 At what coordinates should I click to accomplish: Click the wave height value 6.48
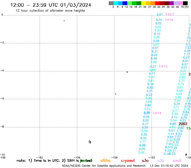[x=154, y=59]
